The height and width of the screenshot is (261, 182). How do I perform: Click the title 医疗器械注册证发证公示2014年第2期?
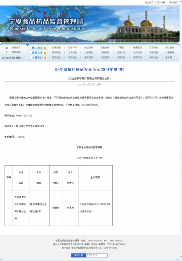[x=89, y=70]
